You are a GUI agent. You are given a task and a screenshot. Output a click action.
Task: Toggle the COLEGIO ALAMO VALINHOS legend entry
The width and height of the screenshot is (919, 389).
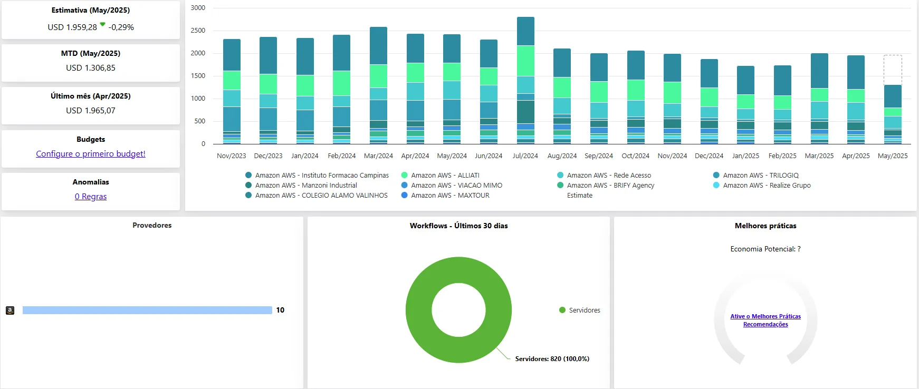(321, 195)
